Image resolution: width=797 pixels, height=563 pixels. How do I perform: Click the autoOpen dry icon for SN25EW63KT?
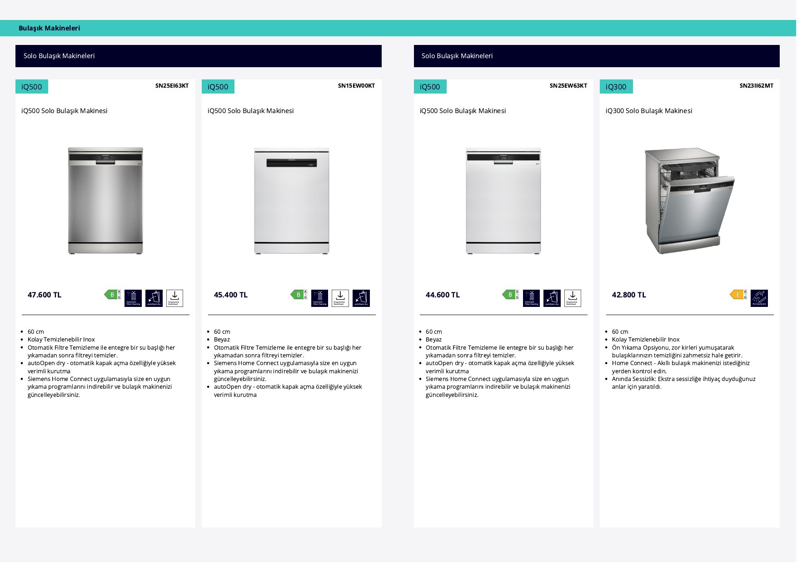[552, 298]
